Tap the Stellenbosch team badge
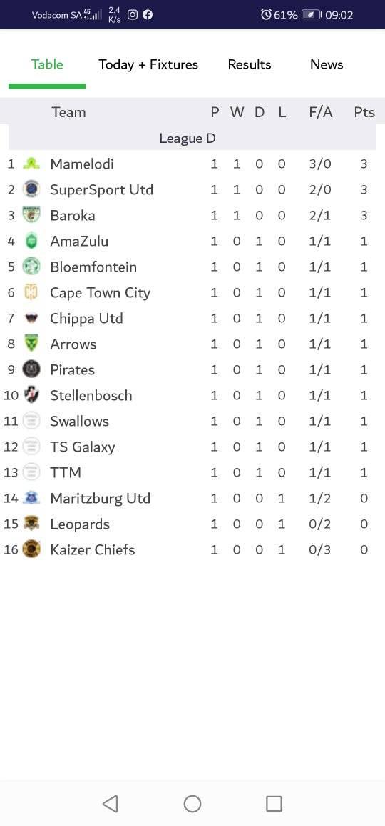The image size is (385, 826). click(31, 395)
